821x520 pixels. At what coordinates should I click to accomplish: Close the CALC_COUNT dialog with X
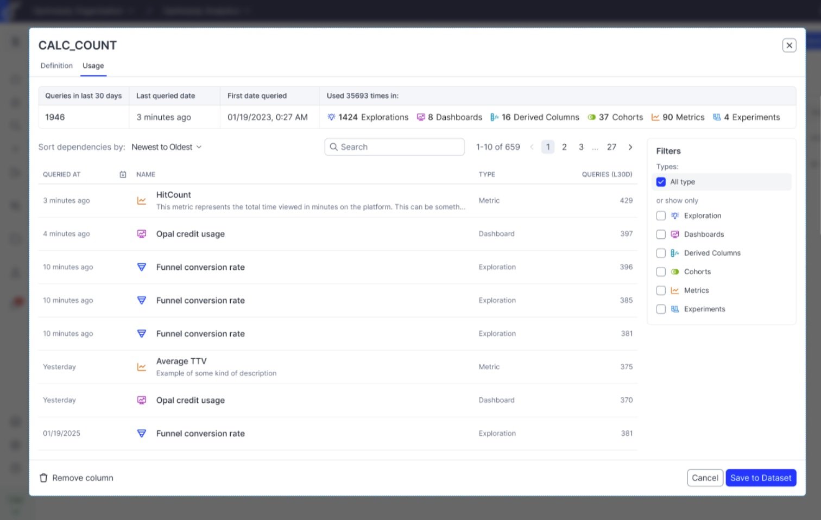point(789,46)
